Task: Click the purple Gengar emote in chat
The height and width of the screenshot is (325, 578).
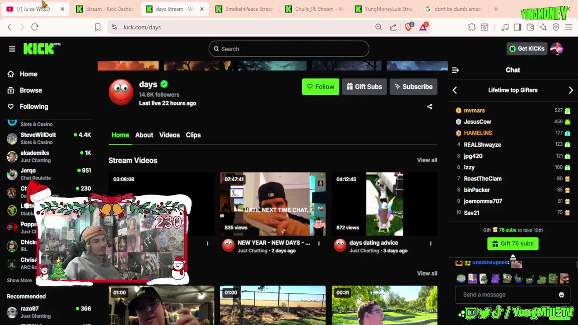Action: coord(495,279)
